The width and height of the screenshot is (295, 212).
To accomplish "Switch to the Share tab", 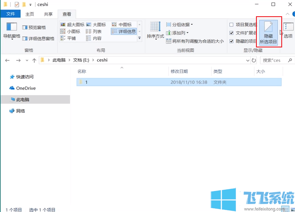I will [x=48, y=14].
